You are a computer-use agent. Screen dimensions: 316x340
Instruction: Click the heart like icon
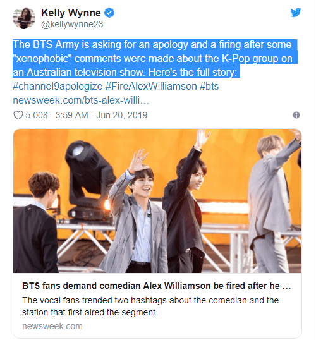[18, 115]
